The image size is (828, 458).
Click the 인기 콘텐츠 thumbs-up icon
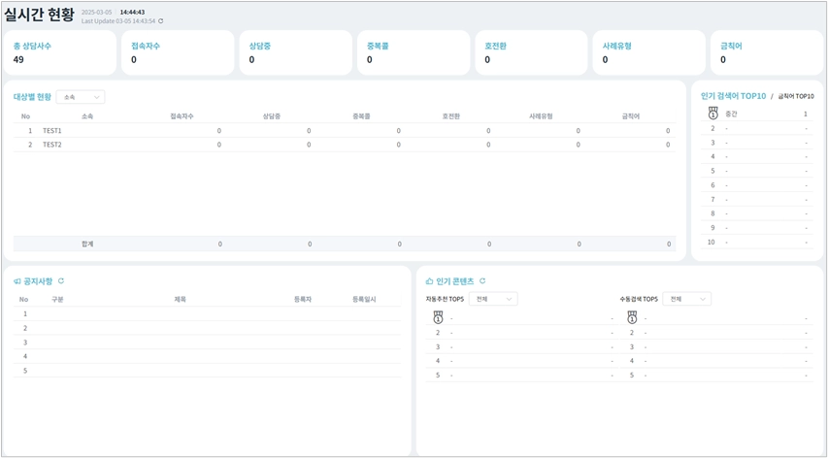pos(429,281)
